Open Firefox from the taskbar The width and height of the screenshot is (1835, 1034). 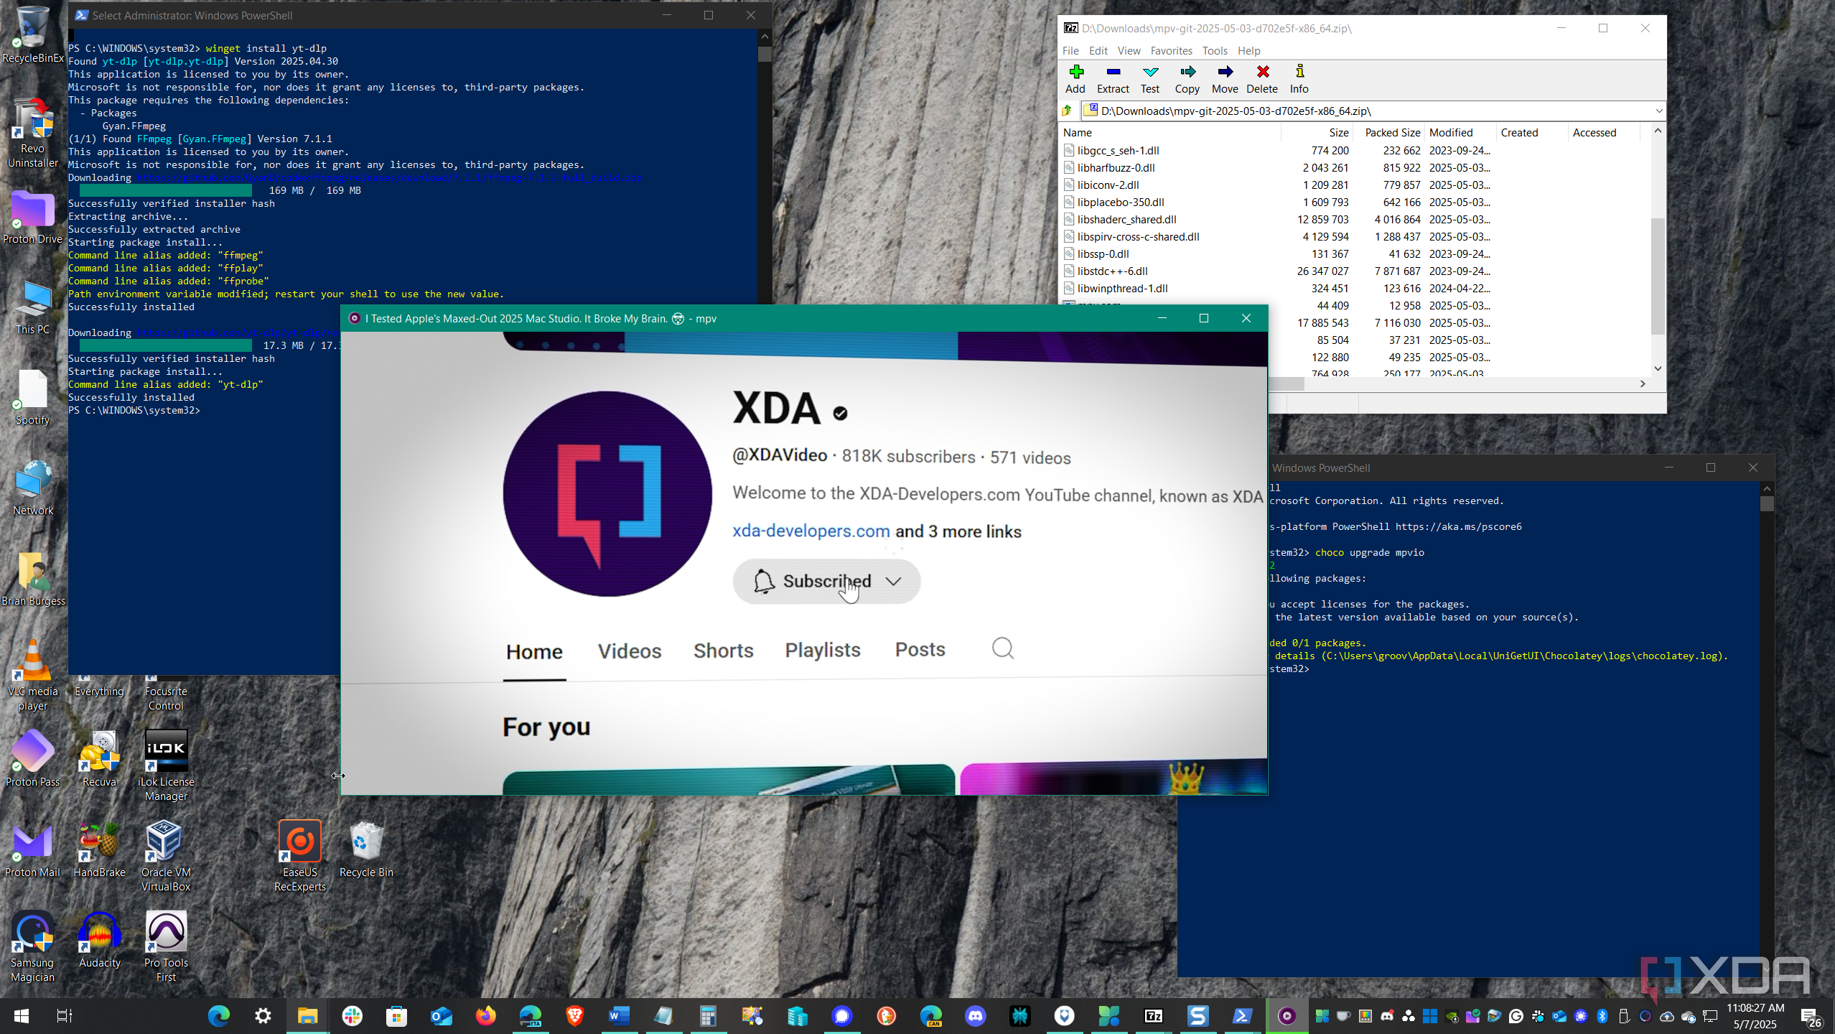[485, 1015]
